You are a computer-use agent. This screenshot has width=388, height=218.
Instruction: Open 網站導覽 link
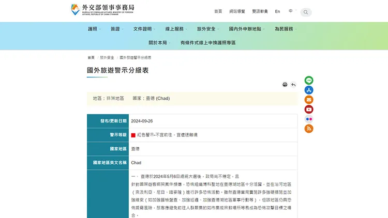237,11
